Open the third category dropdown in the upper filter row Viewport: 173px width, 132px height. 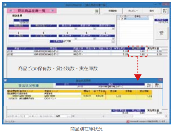113,29
